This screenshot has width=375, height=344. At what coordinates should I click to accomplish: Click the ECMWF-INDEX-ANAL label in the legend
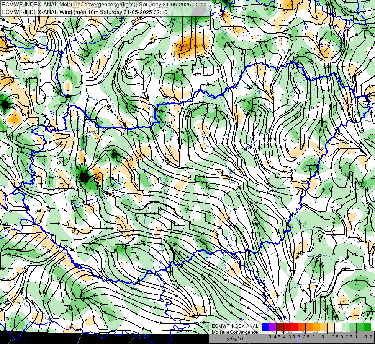[235, 326]
